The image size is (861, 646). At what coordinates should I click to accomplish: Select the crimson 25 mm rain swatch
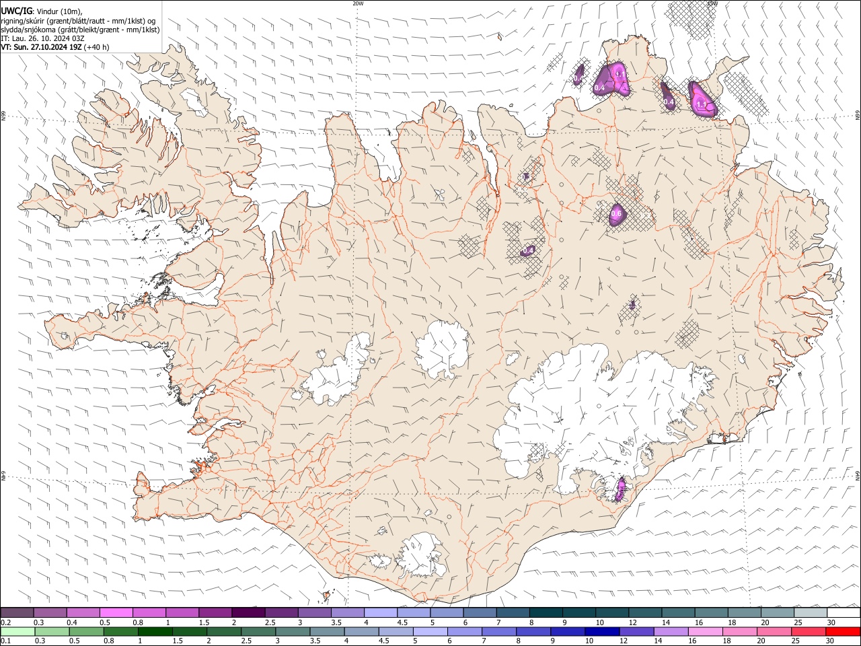pos(810,631)
